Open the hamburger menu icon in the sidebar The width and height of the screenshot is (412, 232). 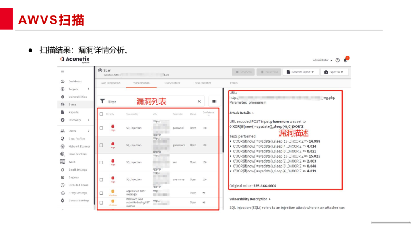click(63, 72)
